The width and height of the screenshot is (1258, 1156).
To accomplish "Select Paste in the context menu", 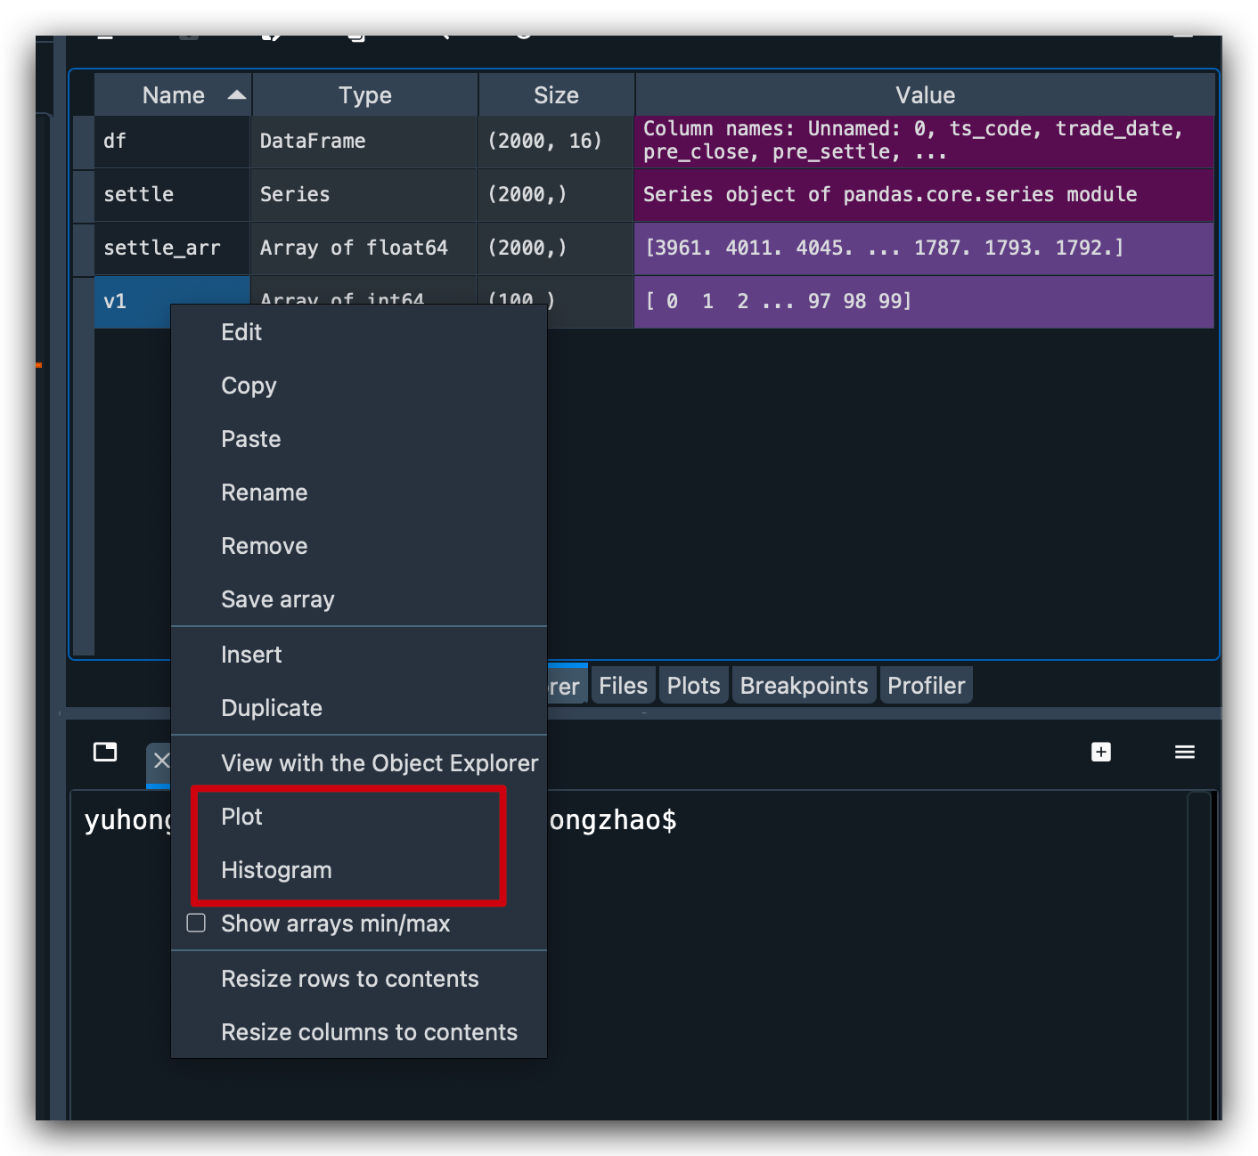I will click(x=359, y=439).
